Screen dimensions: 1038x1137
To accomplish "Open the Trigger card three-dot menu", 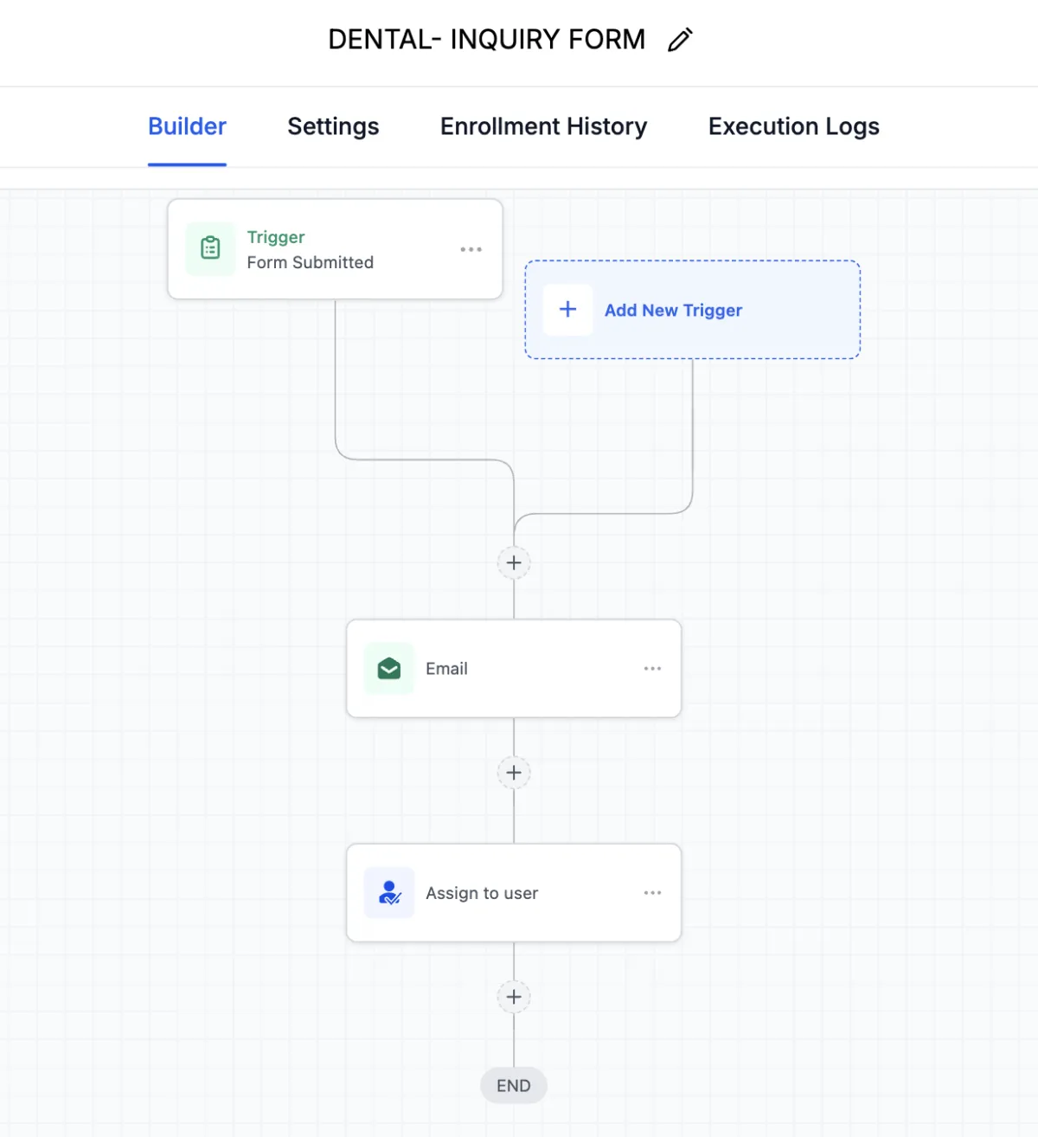I will click(471, 249).
